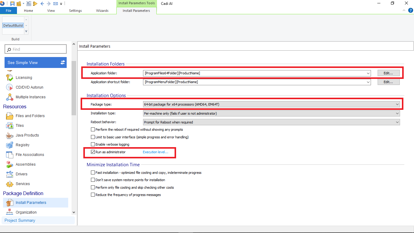Screen dimensions: 414x233
Task: Click the Build gallery scroll down arrow
Action: (x=26, y=25)
